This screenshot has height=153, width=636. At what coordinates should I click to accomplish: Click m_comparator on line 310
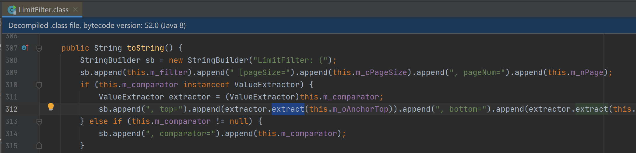pos(150,85)
